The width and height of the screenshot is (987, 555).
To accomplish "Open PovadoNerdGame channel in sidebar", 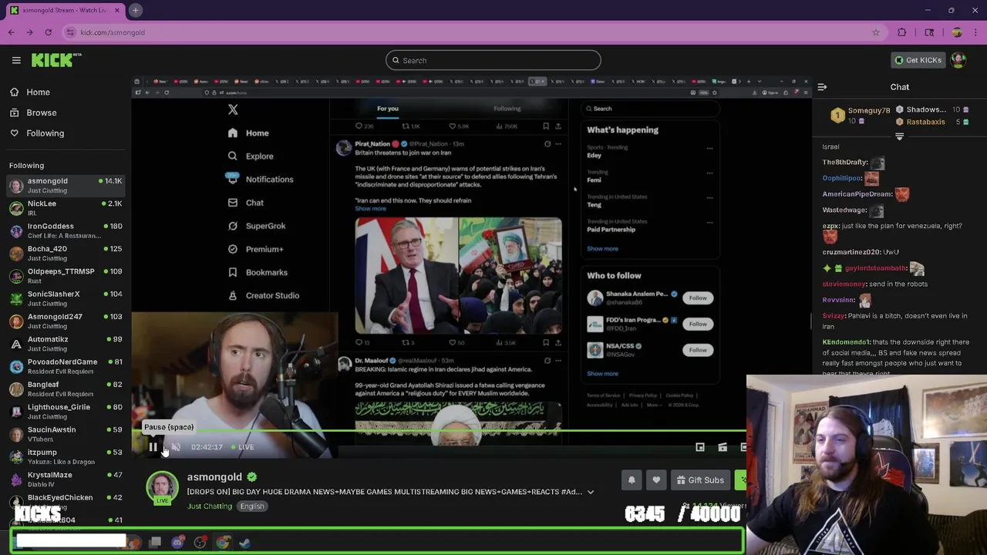I will (66, 366).
